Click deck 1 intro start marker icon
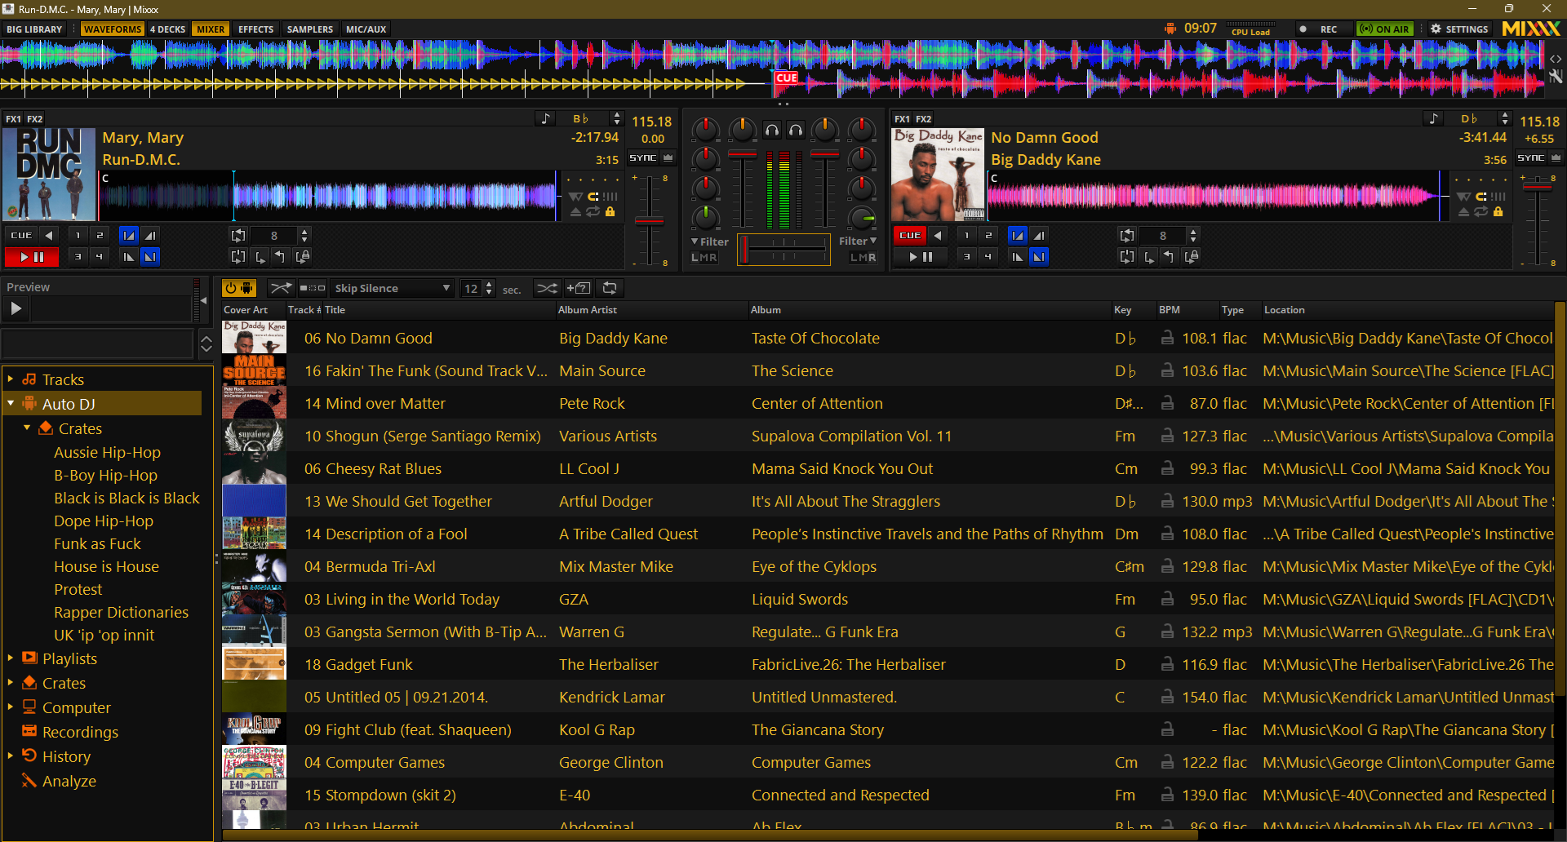The height and width of the screenshot is (842, 1567). pyautogui.click(x=128, y=235)
